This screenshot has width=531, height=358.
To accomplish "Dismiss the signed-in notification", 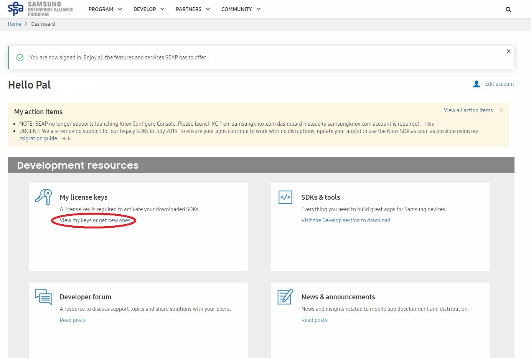I will point(508,51).
